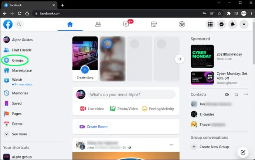Click the Facebook logo
Image resolution: width=255 pixels, height=160 pixels.
[8, 24]
